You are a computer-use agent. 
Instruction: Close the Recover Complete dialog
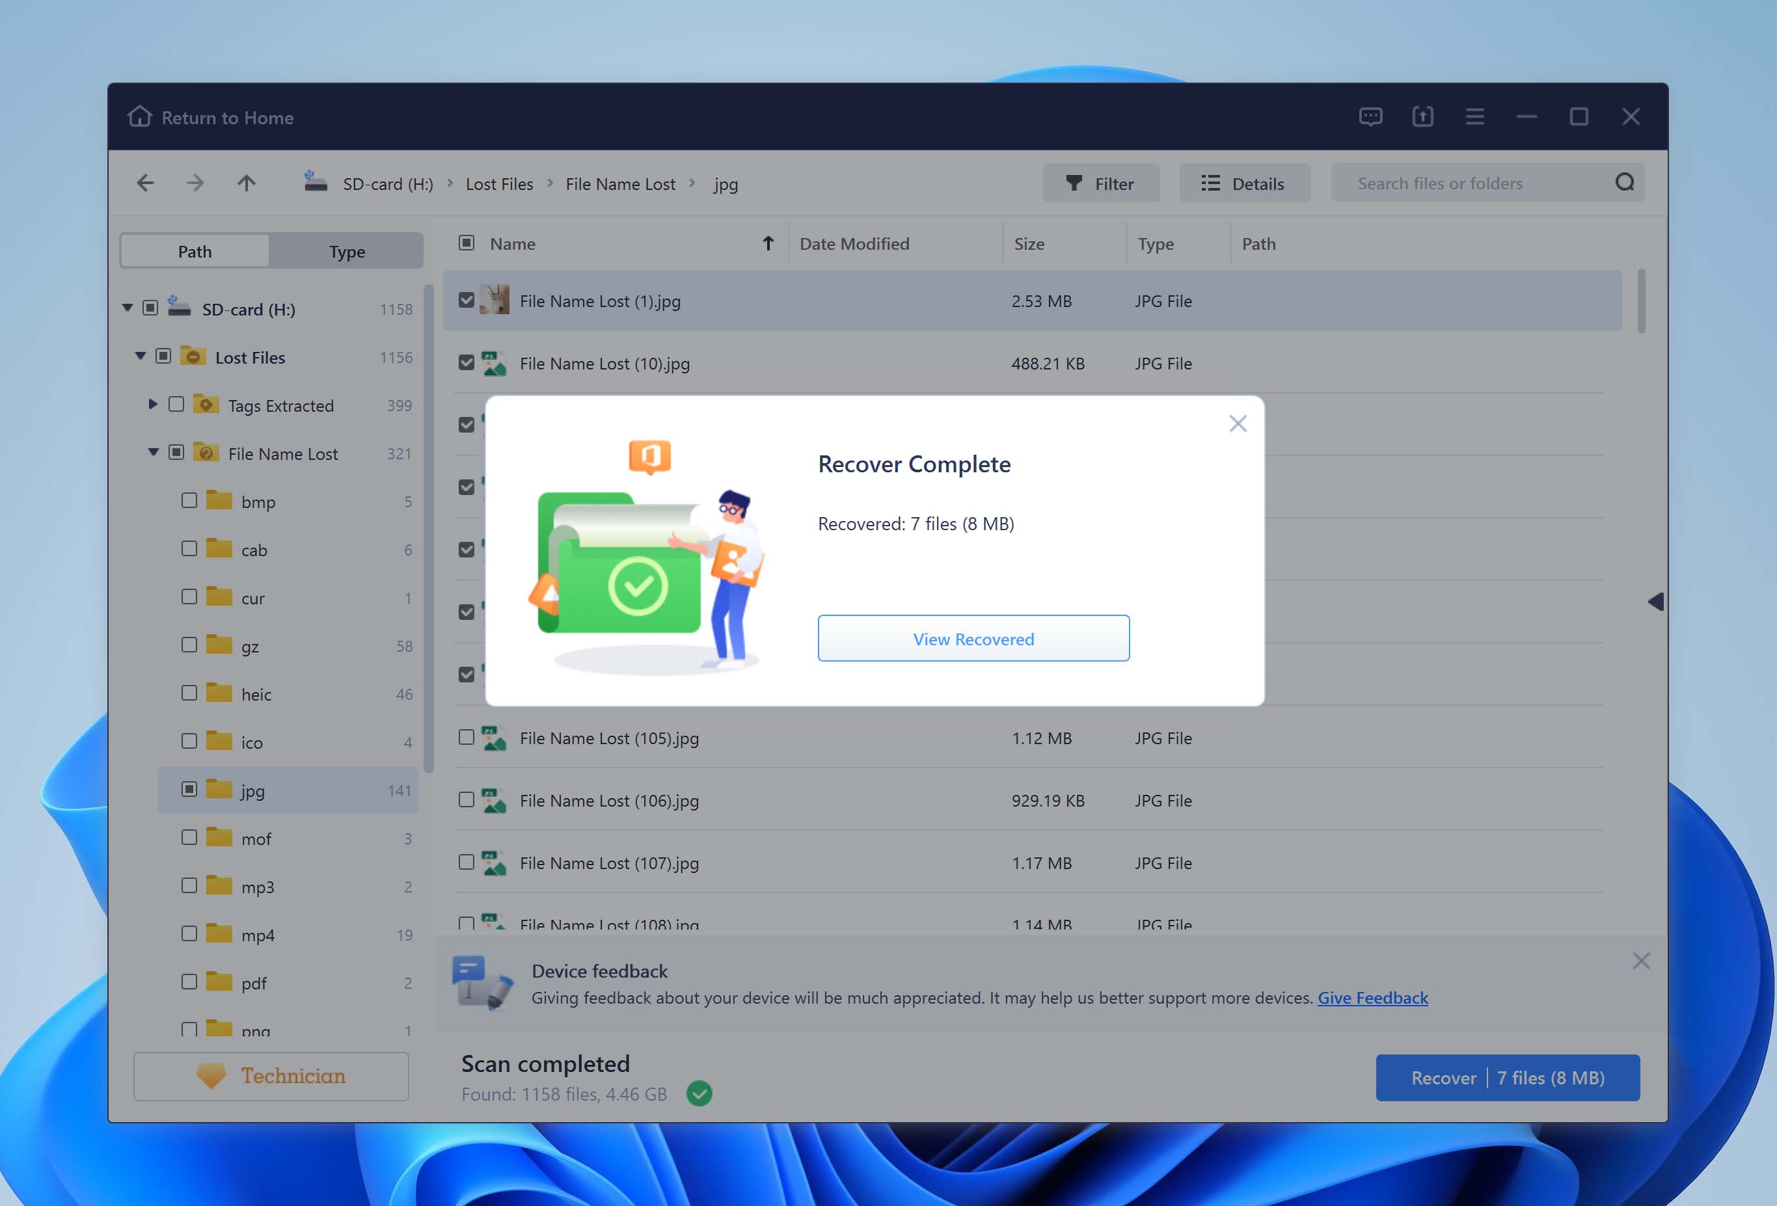click(1238, 423)
